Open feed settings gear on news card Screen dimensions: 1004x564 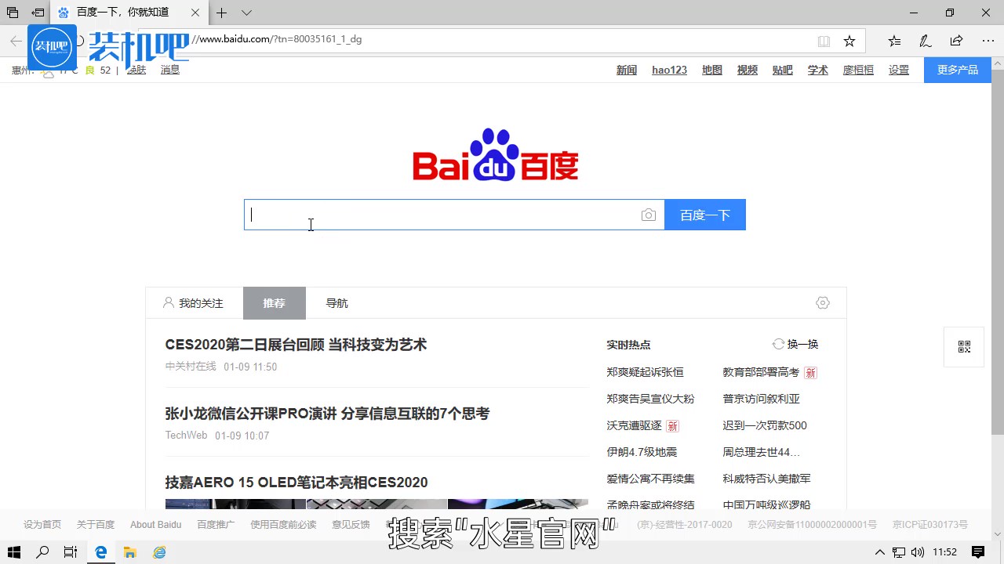coord(822,302)
